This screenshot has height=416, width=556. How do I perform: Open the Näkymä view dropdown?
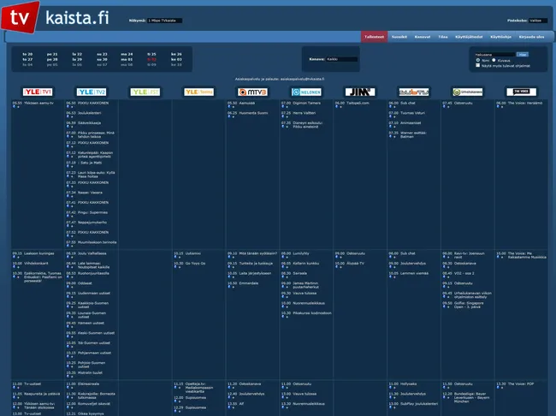point(164,21)
